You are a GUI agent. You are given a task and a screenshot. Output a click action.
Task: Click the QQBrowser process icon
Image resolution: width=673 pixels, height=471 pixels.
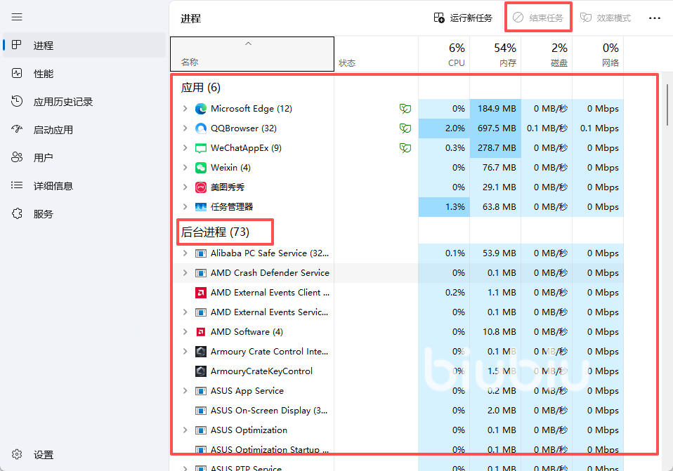click(x=200, y=128)
